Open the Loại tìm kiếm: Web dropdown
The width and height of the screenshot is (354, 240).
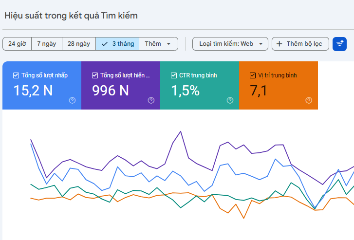tap(230, 44)
